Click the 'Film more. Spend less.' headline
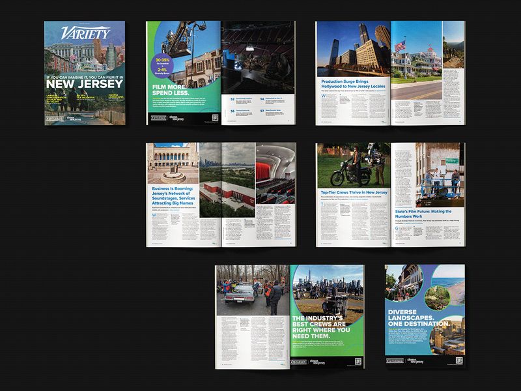Viewport: 521px width, 391px height. click(x=171, y=90)
